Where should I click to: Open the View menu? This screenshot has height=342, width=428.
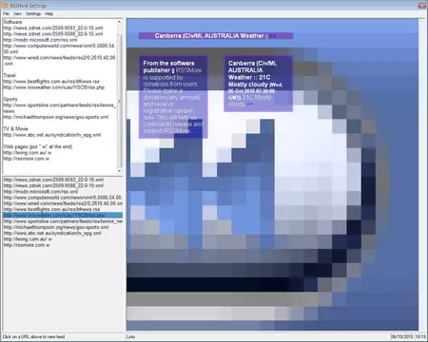(x=17, y=14)
